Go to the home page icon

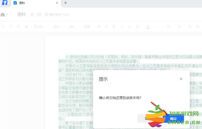3,14
